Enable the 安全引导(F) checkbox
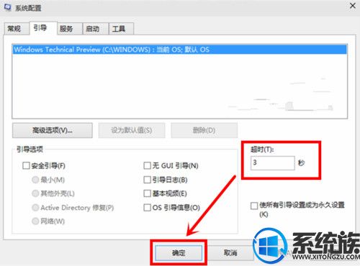 26,165
